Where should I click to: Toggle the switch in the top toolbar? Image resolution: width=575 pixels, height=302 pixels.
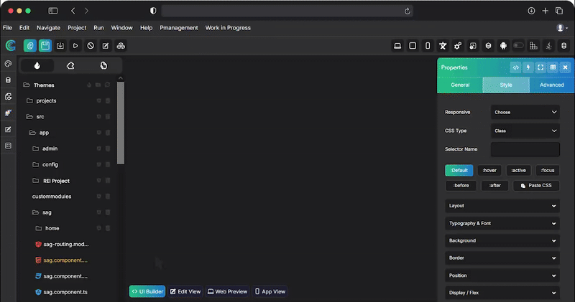tap(518, 46)
